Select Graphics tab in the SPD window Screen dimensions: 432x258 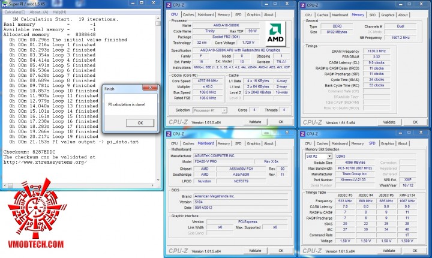click(x=388, y=143)
